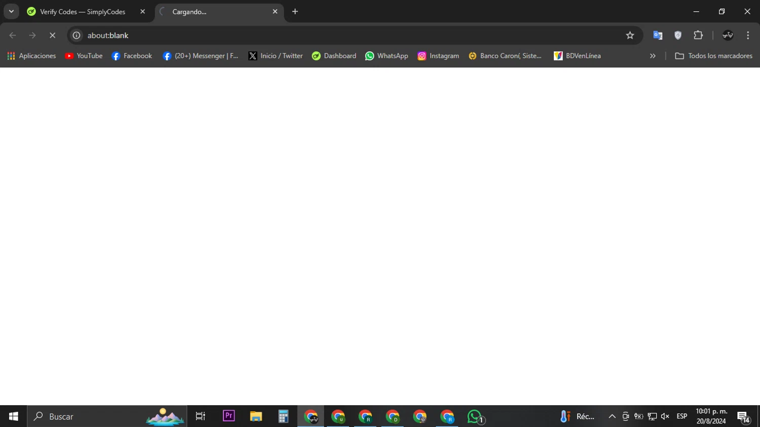Open the Windows Start menu
The width and height of the screenshot is (760, 427).
pyautogui.click(x=14, y=416)
